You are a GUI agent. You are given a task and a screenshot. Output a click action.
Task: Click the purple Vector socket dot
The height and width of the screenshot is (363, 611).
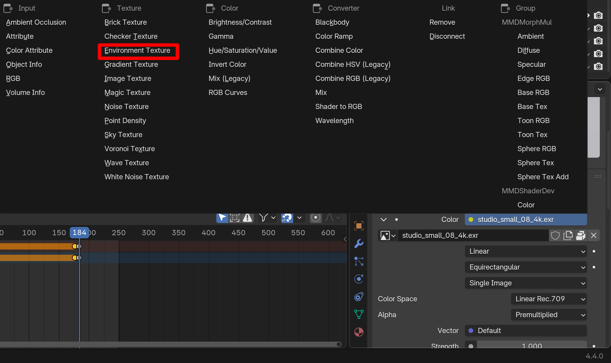pyautogui.click(x=471, y=331)
